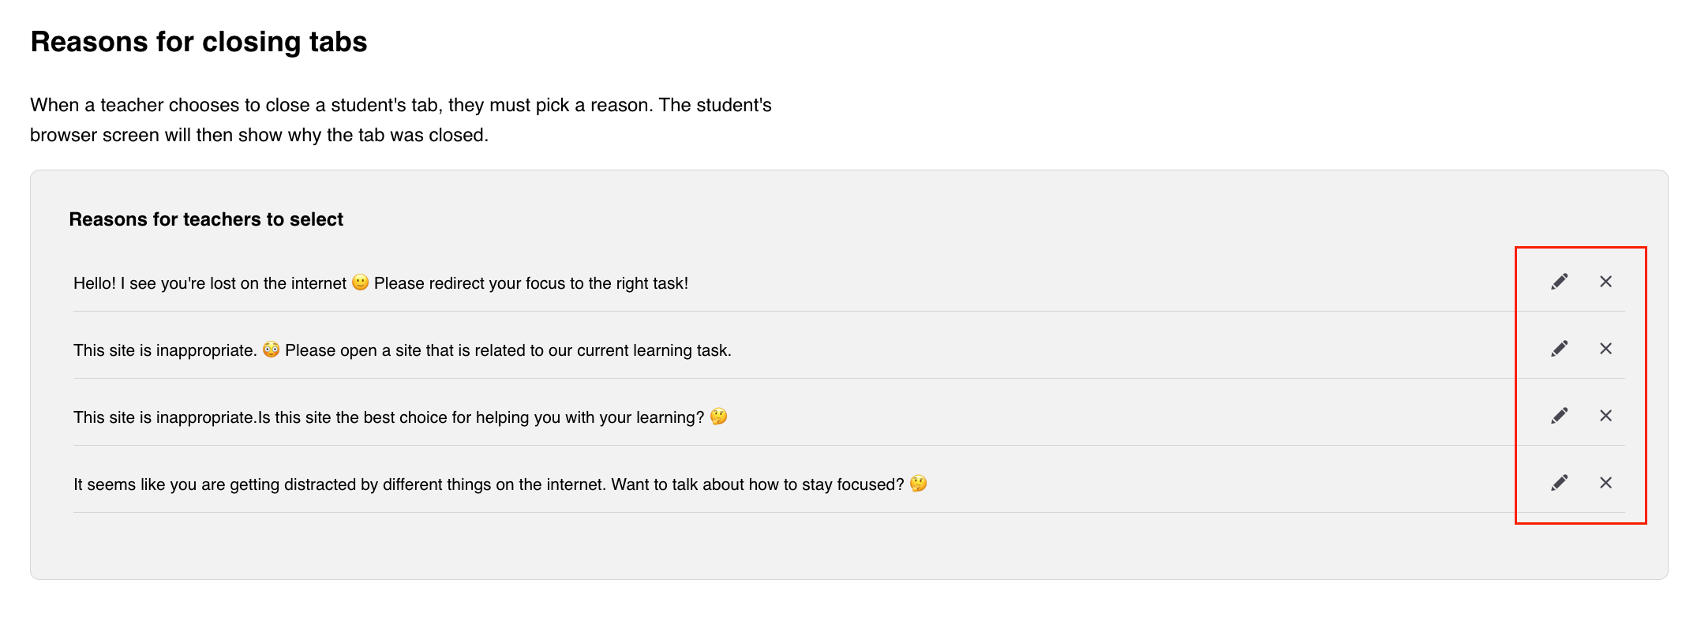Click thinking emoji after "with your learning?"
1697x617 pixels.
click(718, 417)
